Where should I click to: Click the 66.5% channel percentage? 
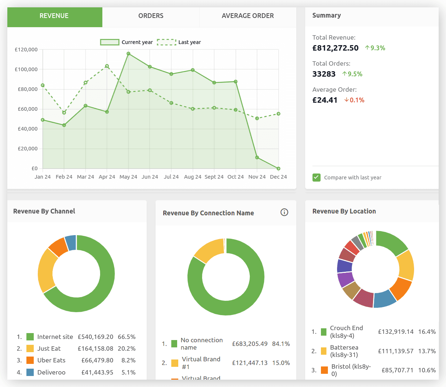coord(127,337)
